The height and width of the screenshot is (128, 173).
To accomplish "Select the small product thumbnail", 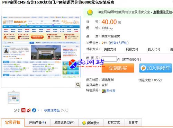I will (13, 98).
